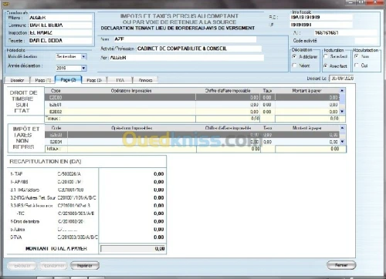Click 'Montant à payer' header in Droit de Timbre table

click(306, 91)
